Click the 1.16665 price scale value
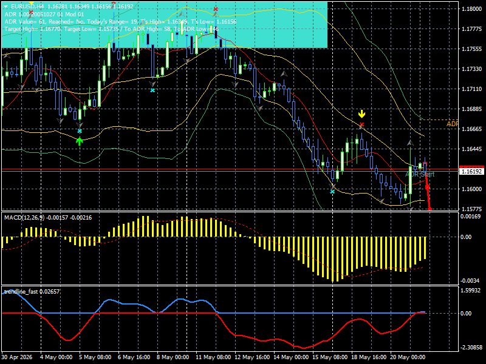The height and width of the screenshot is (364, 486). coord(472,129)
